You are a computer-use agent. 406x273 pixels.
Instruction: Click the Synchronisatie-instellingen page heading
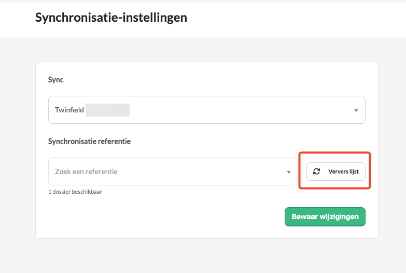click(x=111, y=18)
